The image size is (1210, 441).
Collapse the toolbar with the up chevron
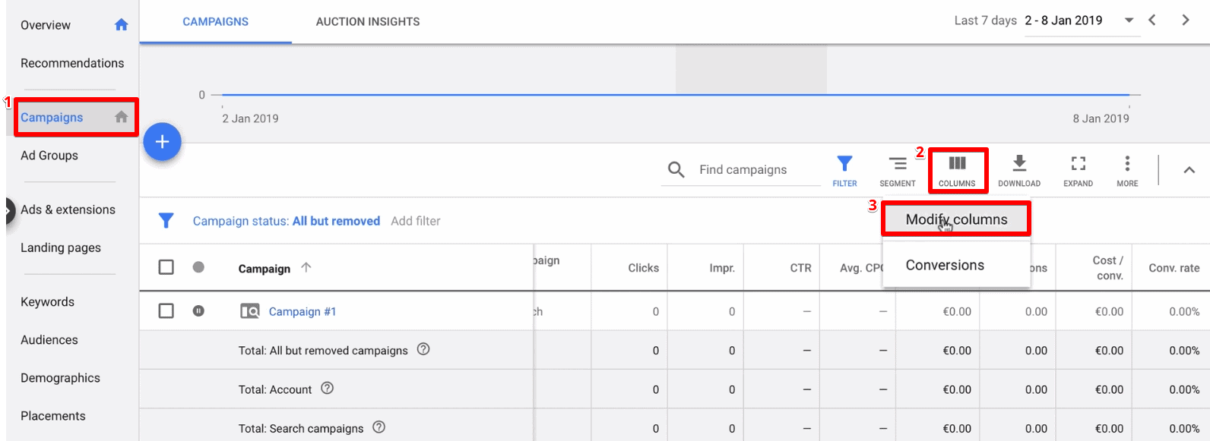[1189, 170]
